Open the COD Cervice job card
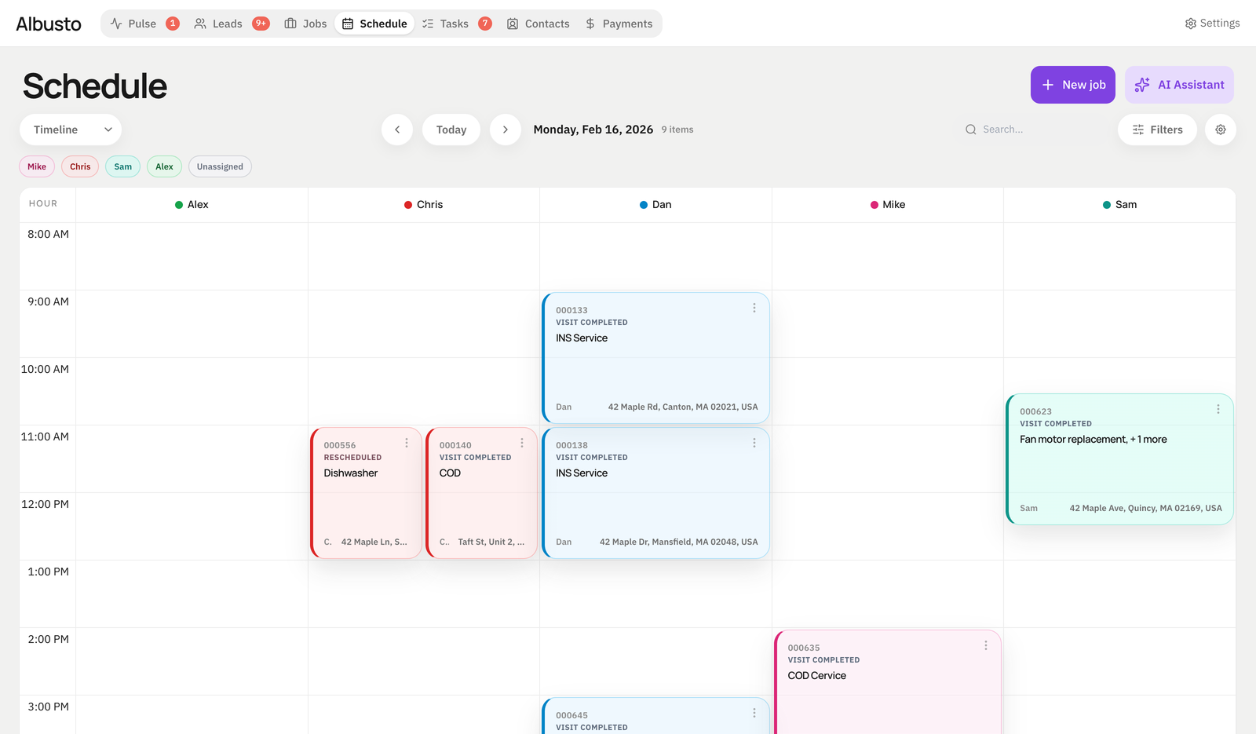1256x734 pixels. [888, 682]
